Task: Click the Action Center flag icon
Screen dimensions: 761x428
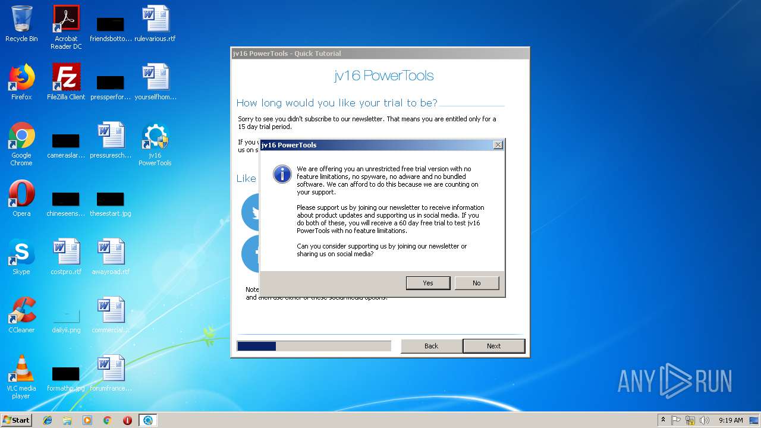Action: (x=676, y=420)
